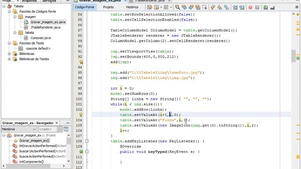301x169 pixels.
Task: Collapse the Tabela project node
Action: point(4,6)
